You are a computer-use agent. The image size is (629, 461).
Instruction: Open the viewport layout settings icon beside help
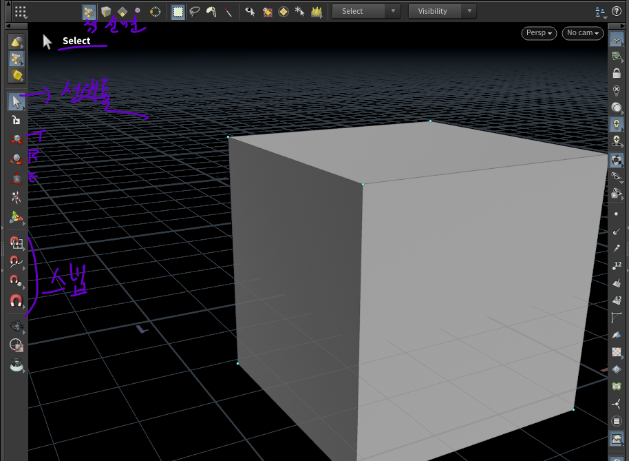pos(601,12)
